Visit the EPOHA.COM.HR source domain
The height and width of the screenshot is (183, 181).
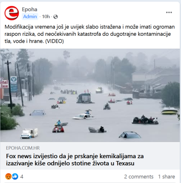tap(23, 148)
